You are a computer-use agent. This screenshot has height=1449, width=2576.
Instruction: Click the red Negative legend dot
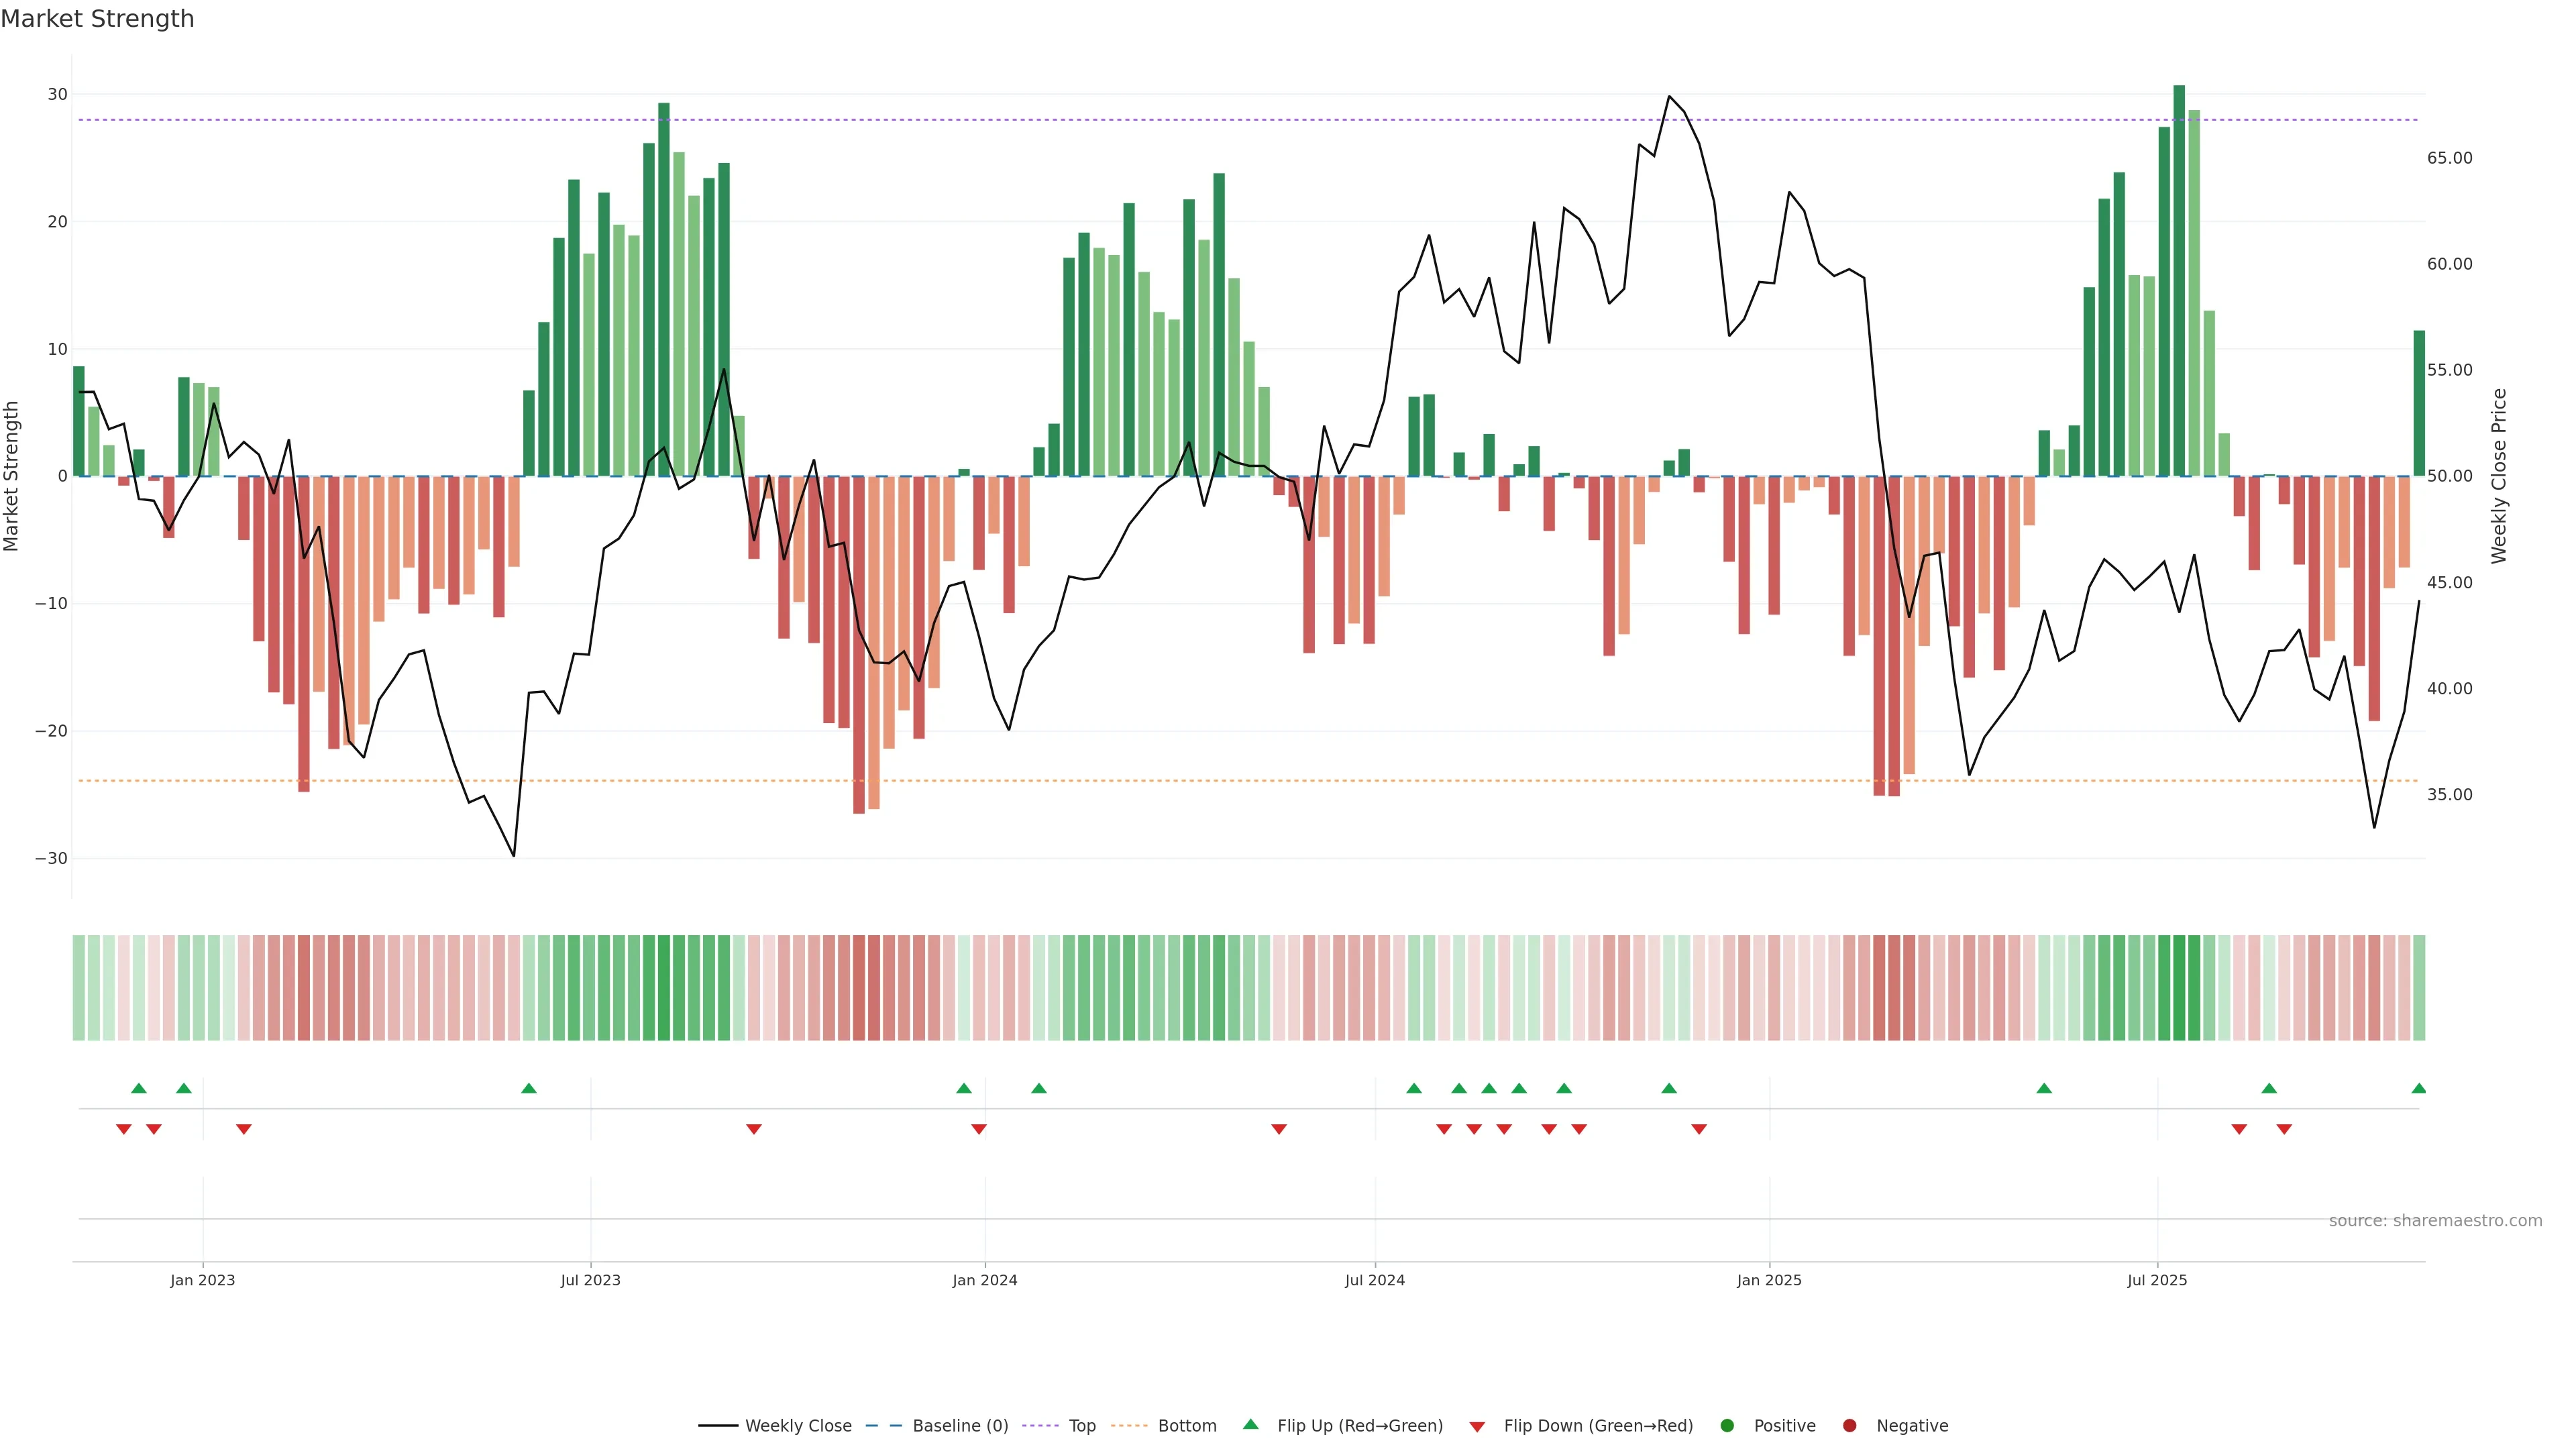pos(1849,1426)
